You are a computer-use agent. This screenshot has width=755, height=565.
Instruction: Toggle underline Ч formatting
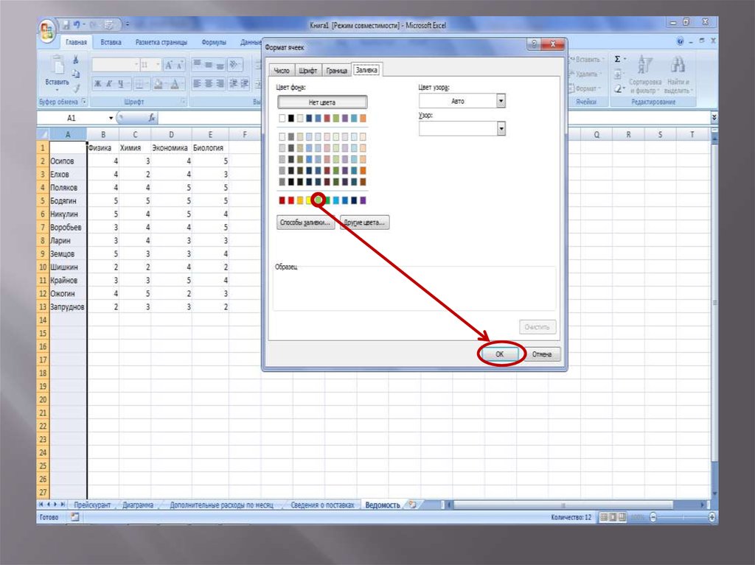click(121, 84)
